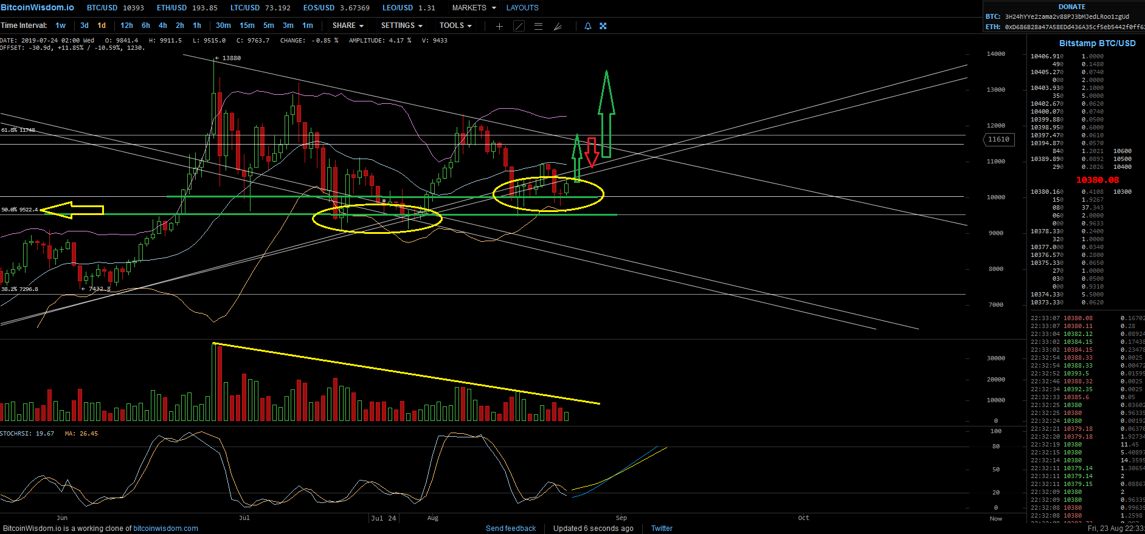Click the Send feedback link
This screenshot has height=534, width=1145.
coord(511,529)
